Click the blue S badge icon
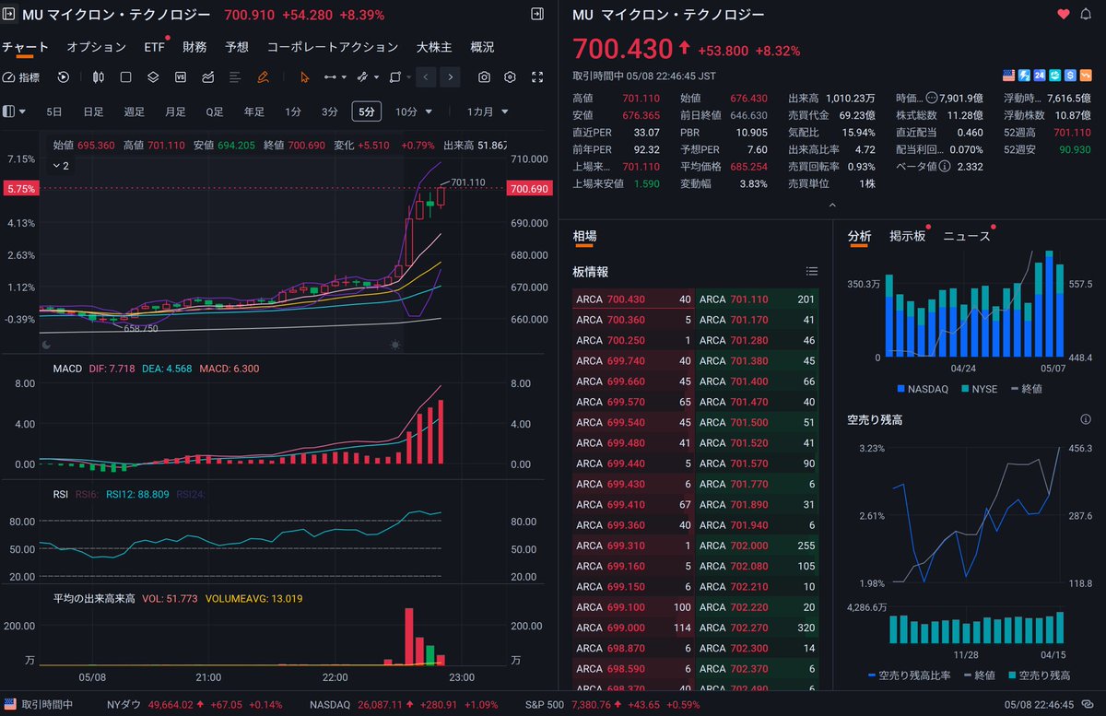 (1070, 75)
